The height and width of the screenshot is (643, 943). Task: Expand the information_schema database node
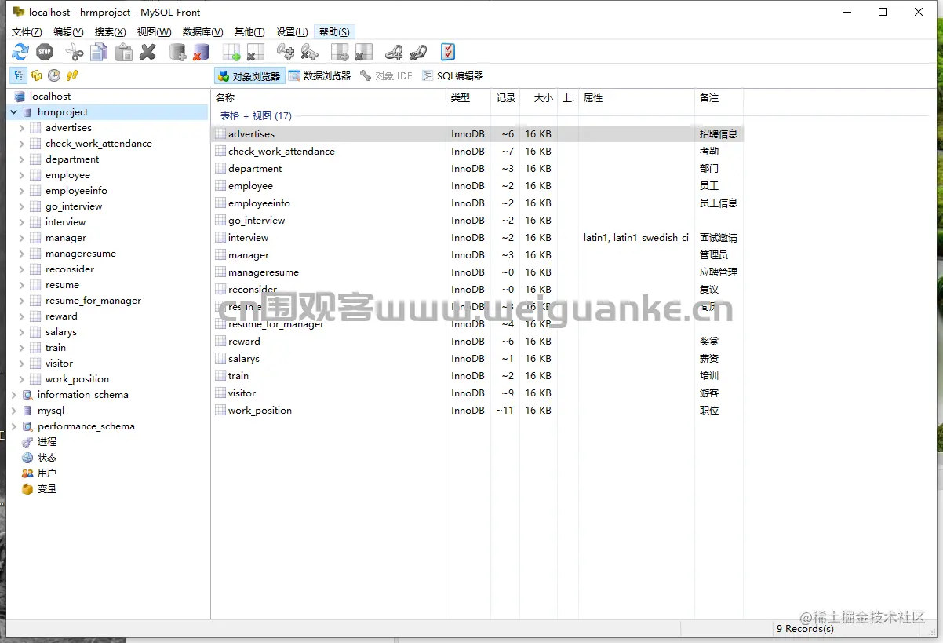(x=14, y=395)
